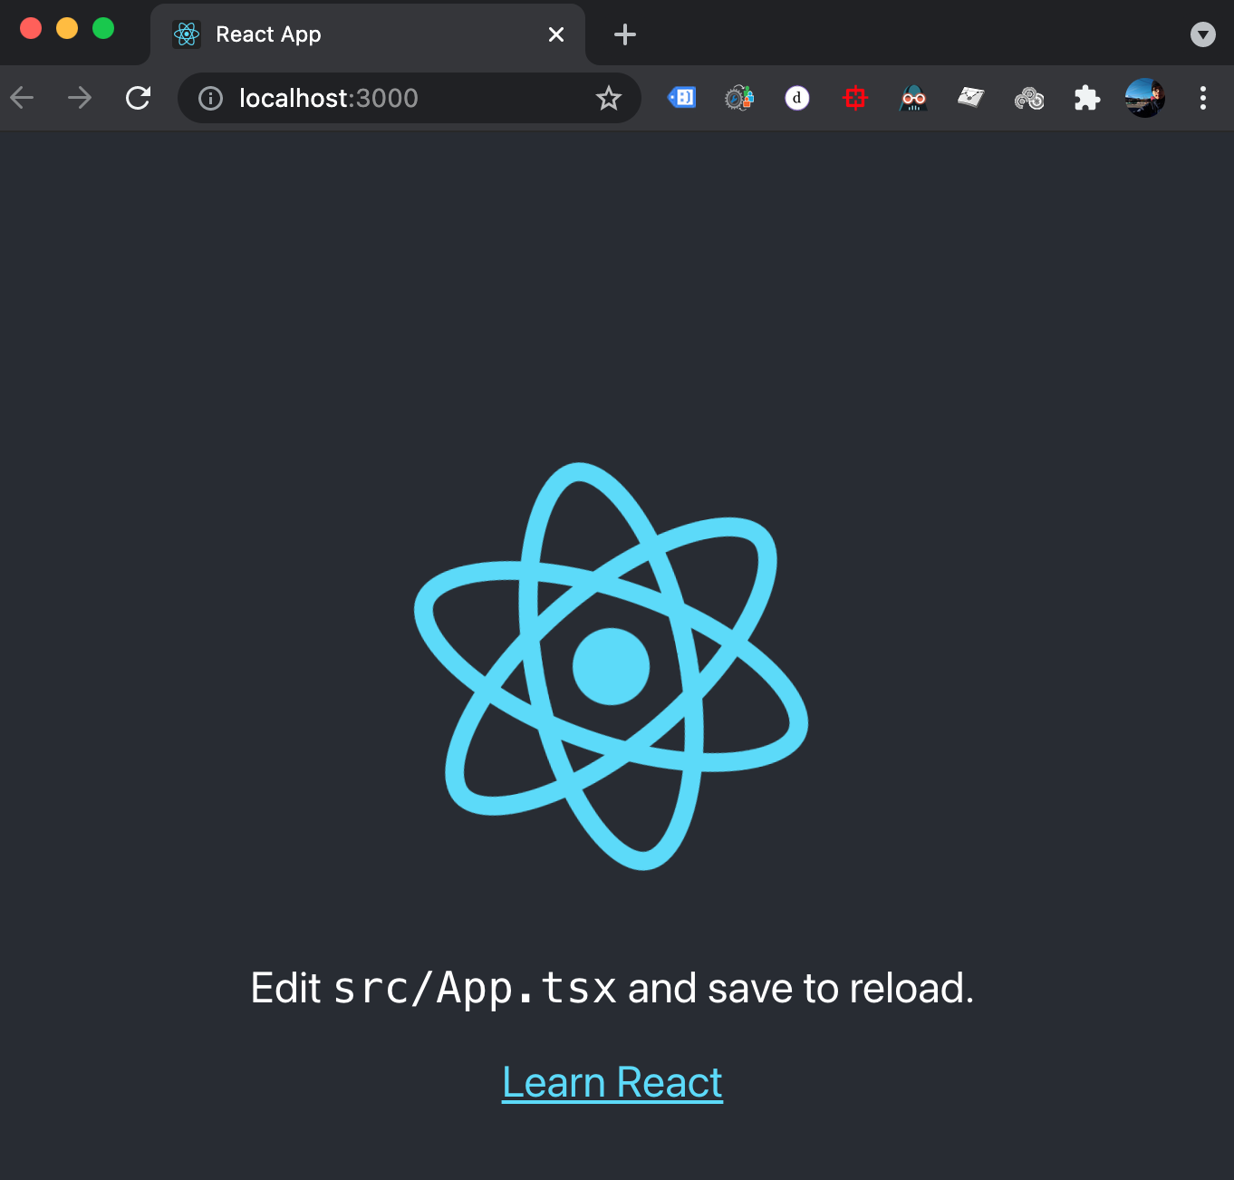Click the green fullscreen window button
Screen dimensions: 1234x1180
pos(103,28)
